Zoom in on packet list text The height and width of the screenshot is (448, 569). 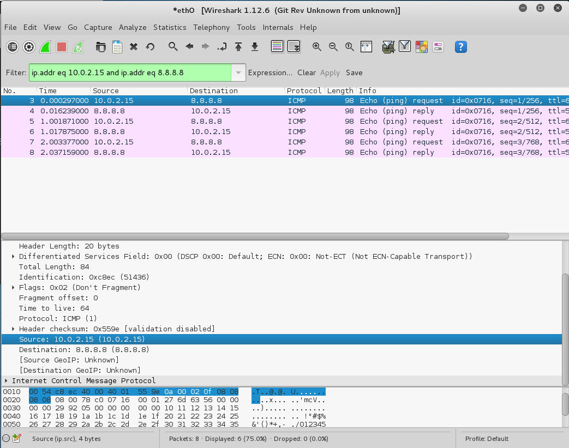click(316, 47)
